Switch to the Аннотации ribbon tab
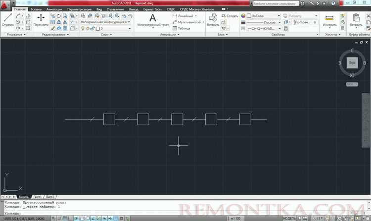The image size is (371, 221). point(54,9)
